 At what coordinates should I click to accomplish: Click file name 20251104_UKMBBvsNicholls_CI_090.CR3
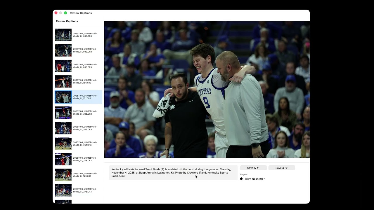tap(85, 66)
